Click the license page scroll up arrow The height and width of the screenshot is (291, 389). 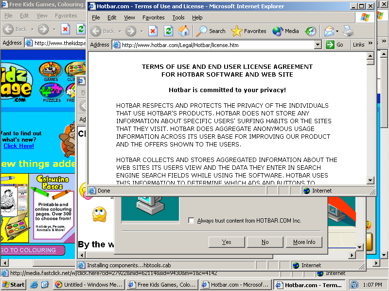click(x=370, y=56)
